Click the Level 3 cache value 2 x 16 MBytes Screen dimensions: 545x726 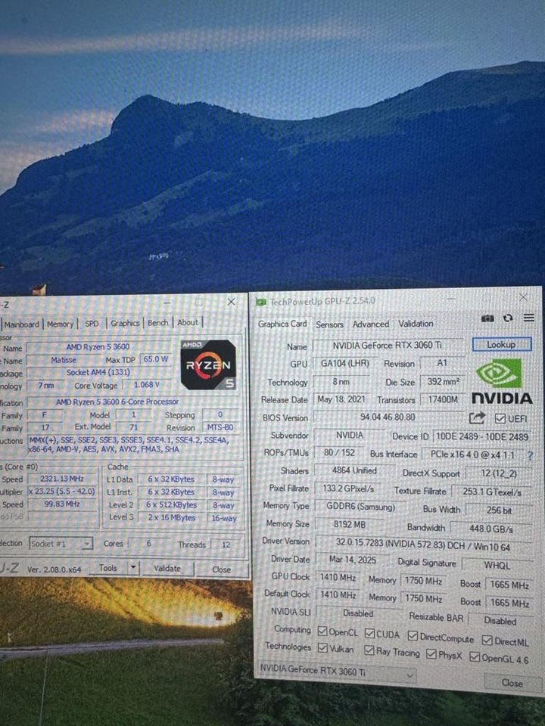click(x=172, y=517)
